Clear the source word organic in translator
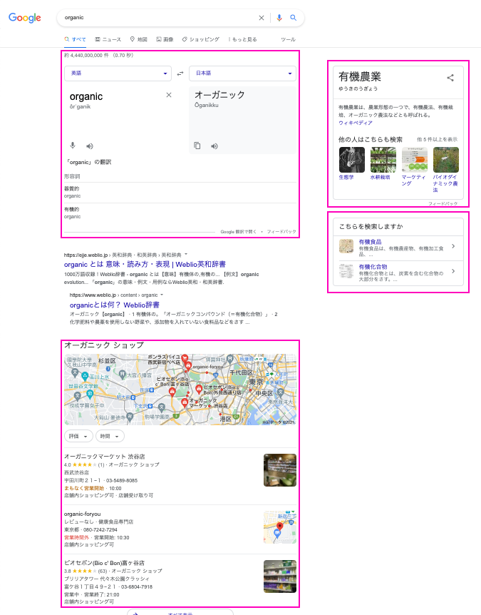 (x=169, y=95)
